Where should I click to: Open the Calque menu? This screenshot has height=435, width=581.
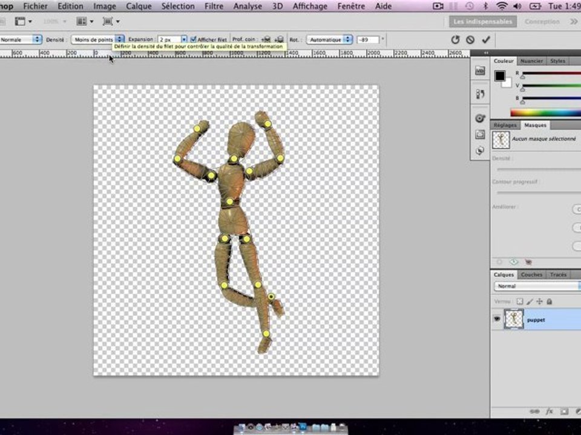(x=139, y=6)
